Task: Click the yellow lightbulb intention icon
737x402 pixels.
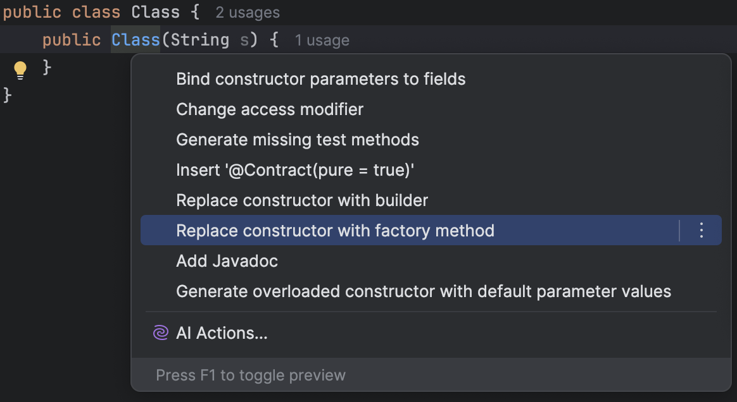Action: click(20, 70)
